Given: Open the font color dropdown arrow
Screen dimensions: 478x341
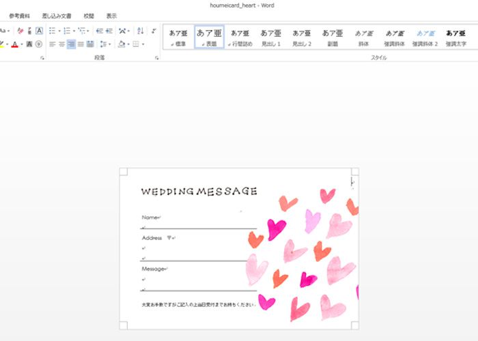Looking at the screenshot, I should (22, 44).
